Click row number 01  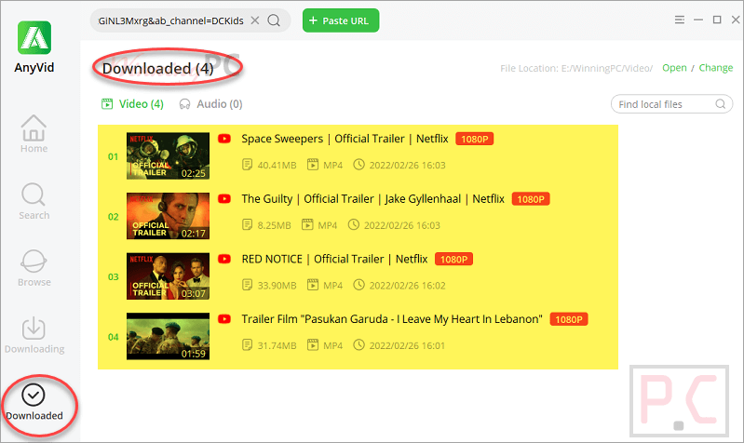point(113,156)
